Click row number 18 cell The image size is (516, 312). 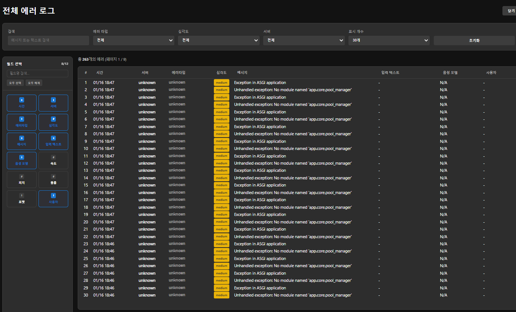[x=86, y=207]
